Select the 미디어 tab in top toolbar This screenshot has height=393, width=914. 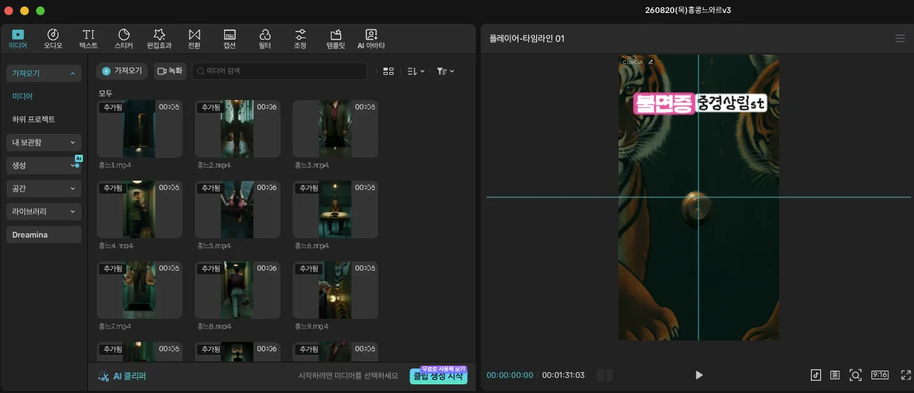18,39
